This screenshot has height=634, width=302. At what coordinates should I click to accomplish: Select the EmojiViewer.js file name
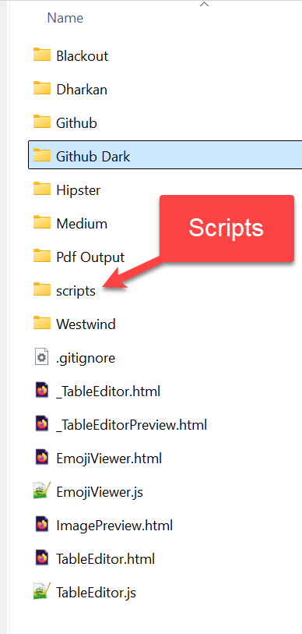[100, 492]
